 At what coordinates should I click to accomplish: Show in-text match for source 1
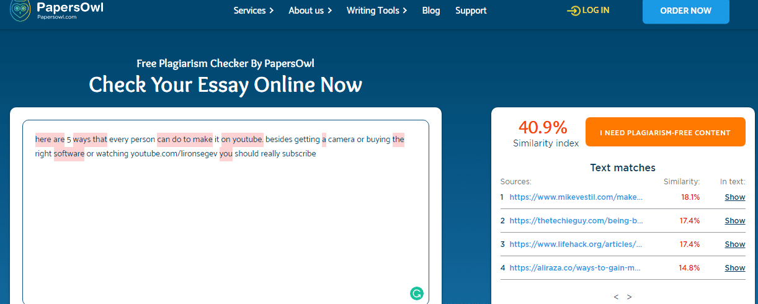pyautogui.click(x=735, y=197)
